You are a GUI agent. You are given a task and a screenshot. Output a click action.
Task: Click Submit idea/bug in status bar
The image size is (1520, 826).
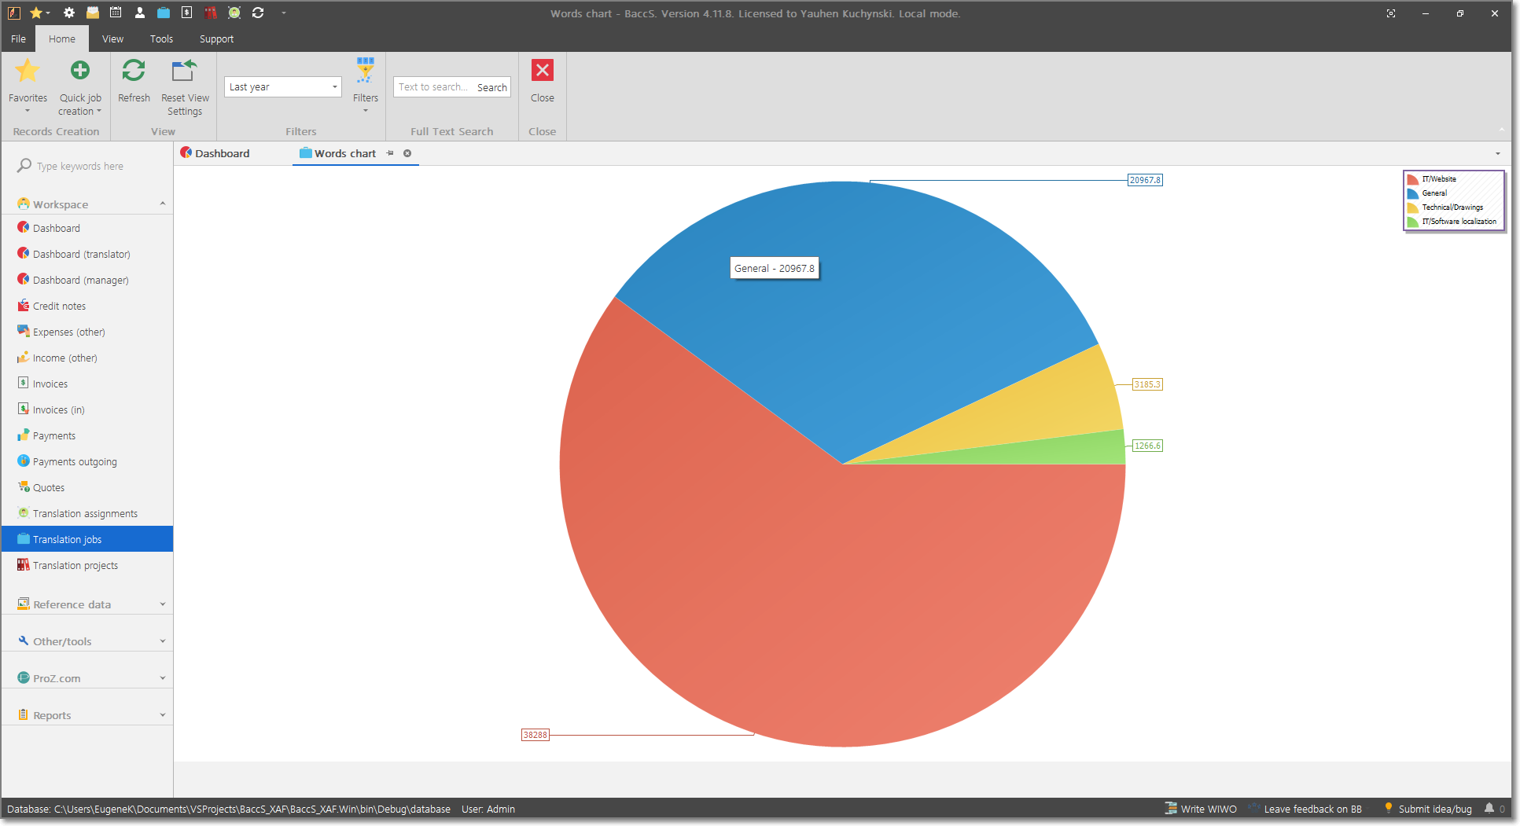click(x=1428, y=809)
